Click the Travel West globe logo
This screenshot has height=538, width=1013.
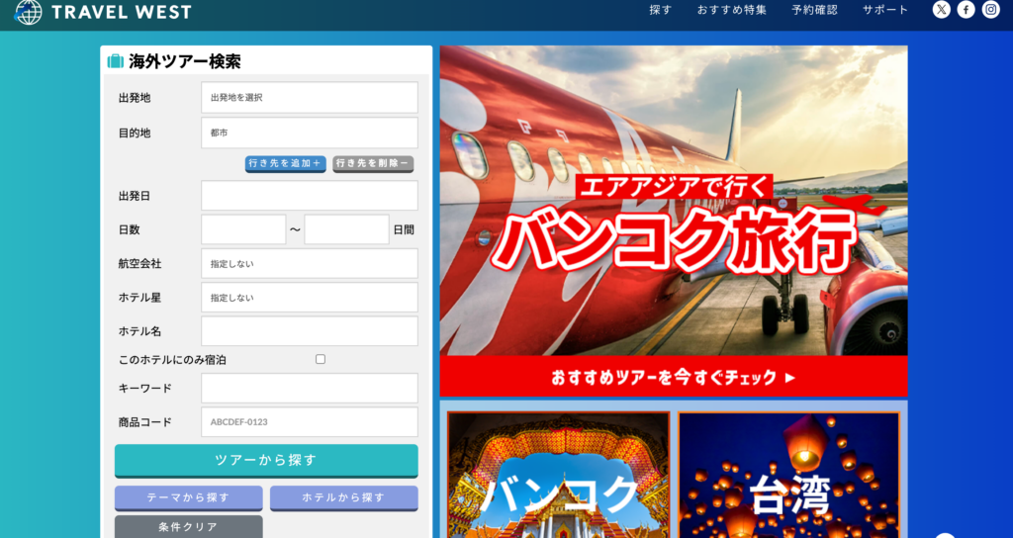(29, 12)
